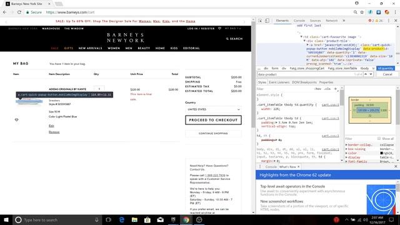Select td.quantity breadcrumb
400x225 pixels.
pos(385,68)
